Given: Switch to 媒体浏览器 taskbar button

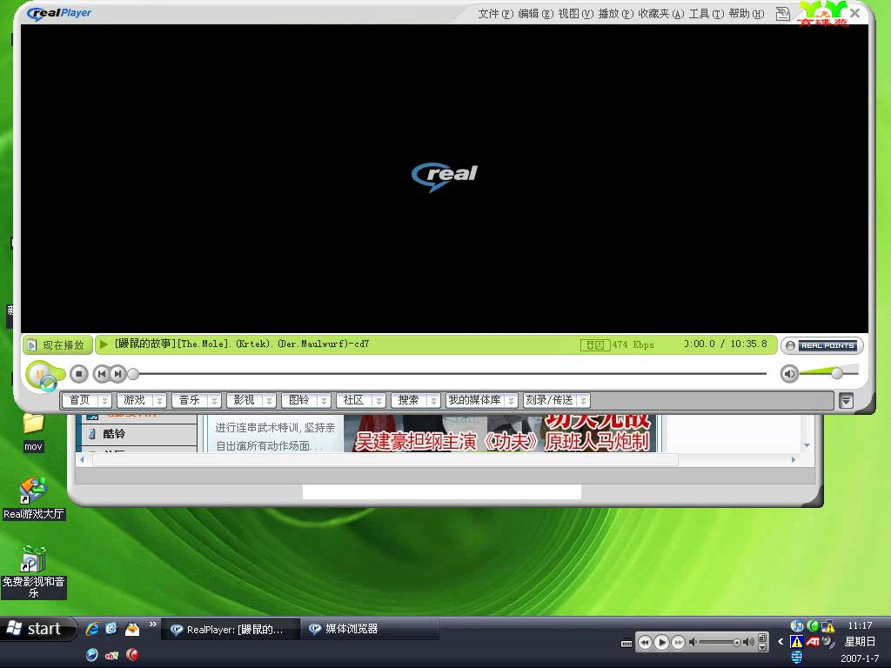Looking at the screenshot, I should [369, 630].
